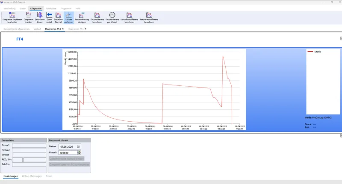Open Diagramm Kopfdaten bearbeiten tool
The height and width of the screenshot is (184, 342).
(x=12, y=18)
